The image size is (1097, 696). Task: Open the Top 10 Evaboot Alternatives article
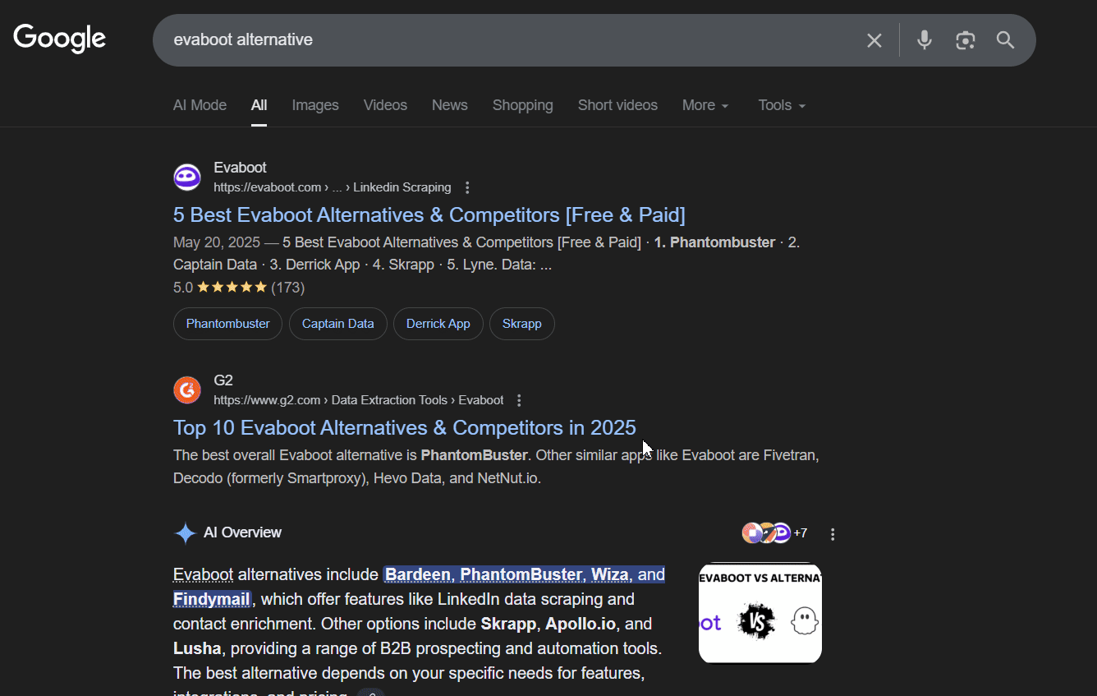tap(404, 427)
